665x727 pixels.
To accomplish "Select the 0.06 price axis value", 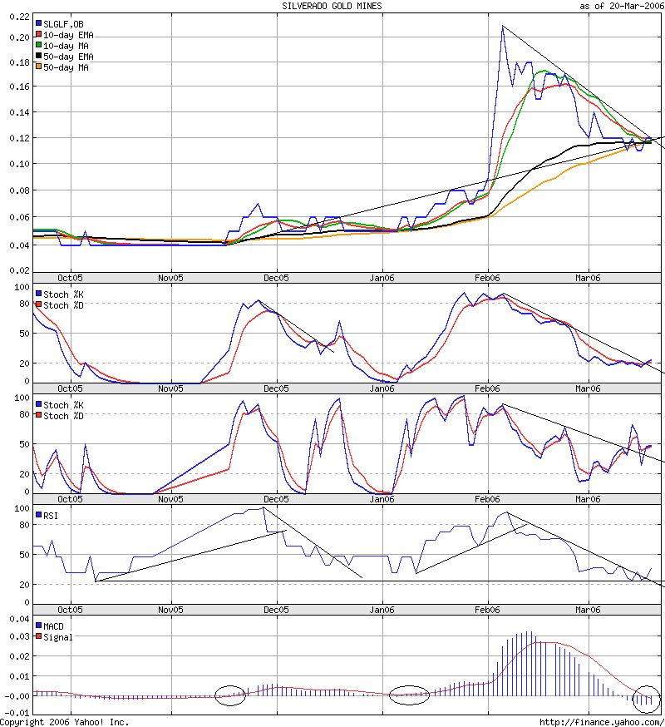I will [19, 217].
